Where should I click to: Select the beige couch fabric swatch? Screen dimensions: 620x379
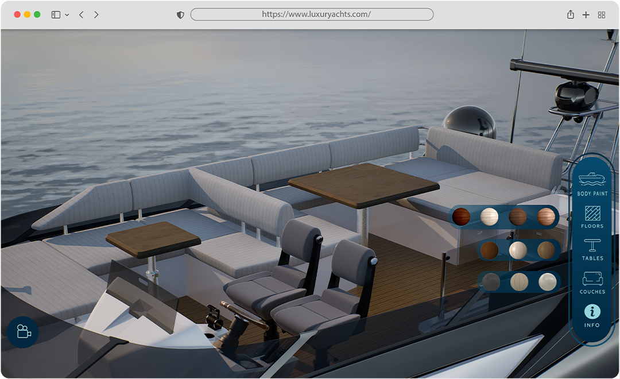[519, 282]
